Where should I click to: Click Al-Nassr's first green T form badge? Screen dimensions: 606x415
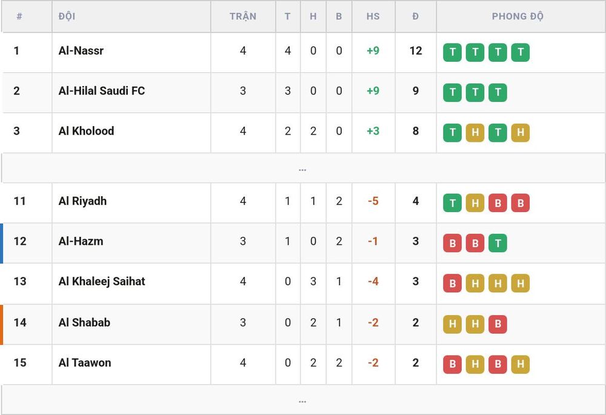452,52
